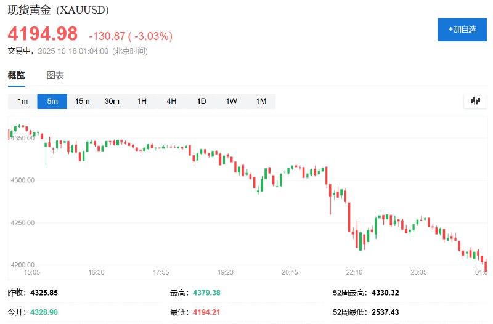Switch chart to 15m interval
Image resolution: width=493 pixels, height=324 pixels.
[x=82, y=101]
